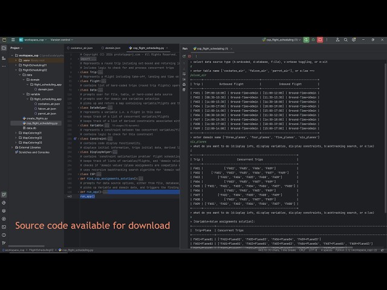
Task: Collapse the data folder
Action: point(19,75)
